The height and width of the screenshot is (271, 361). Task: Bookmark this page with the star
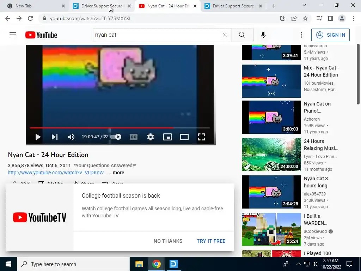[x=305, y=18]
